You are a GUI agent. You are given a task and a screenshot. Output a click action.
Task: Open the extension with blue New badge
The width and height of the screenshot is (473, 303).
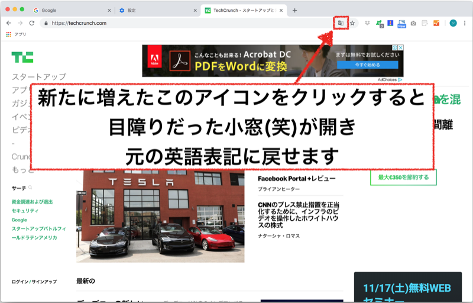(402, 24)
